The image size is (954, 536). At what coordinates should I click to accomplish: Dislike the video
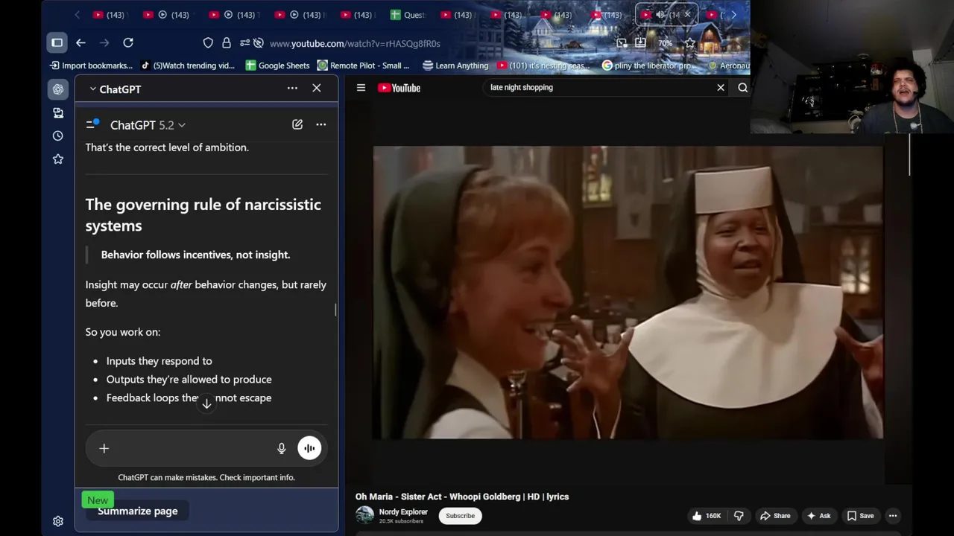[739, 516]
